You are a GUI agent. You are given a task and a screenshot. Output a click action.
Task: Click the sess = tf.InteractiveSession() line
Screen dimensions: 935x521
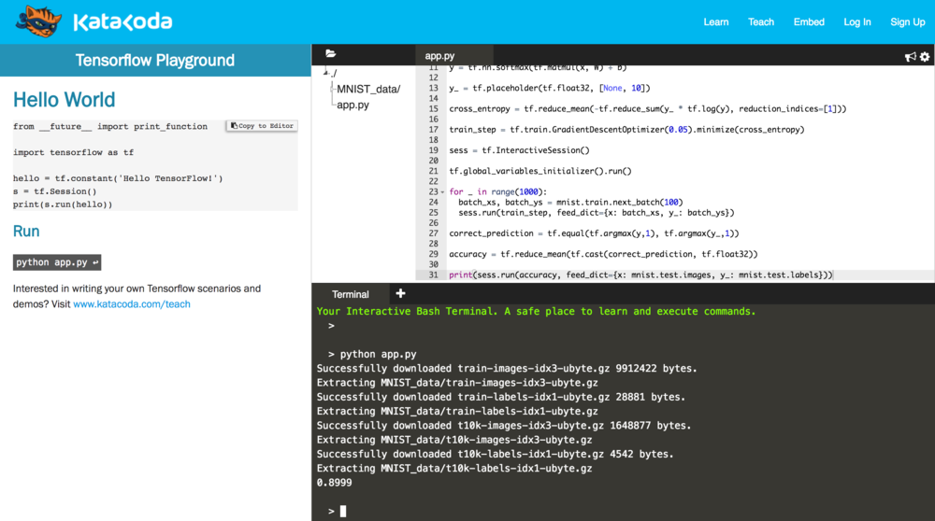click(519, 150)
